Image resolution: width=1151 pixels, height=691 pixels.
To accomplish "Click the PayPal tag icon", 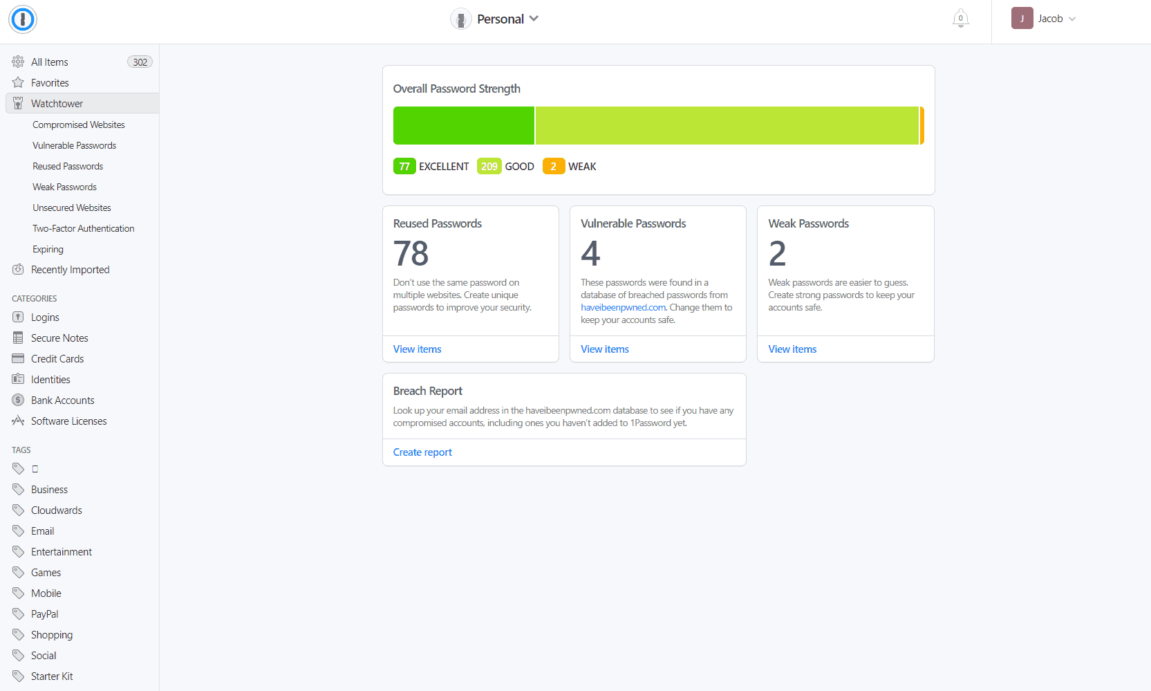I will [x=18, y=614].
